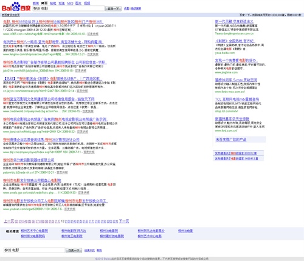304x261 pixels.
Task: Jump to results page 11
Action: coord(57,222)
